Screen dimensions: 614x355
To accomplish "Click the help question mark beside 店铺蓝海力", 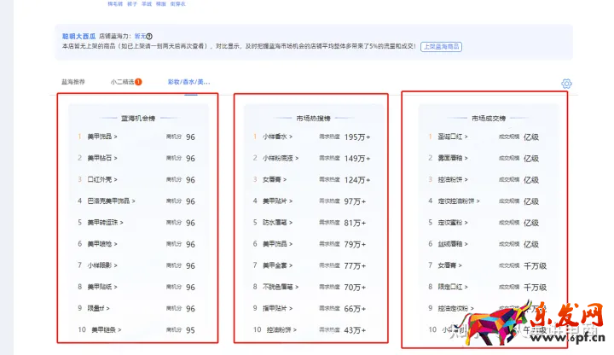I will (x=149, y=37).
